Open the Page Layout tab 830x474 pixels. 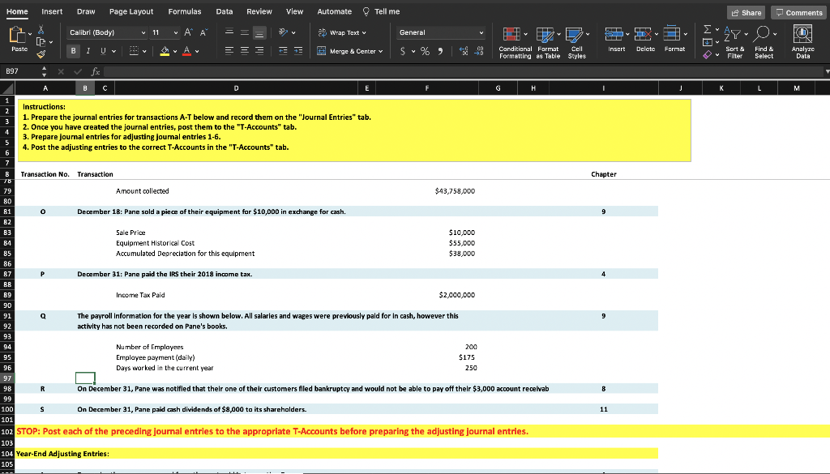131,11
